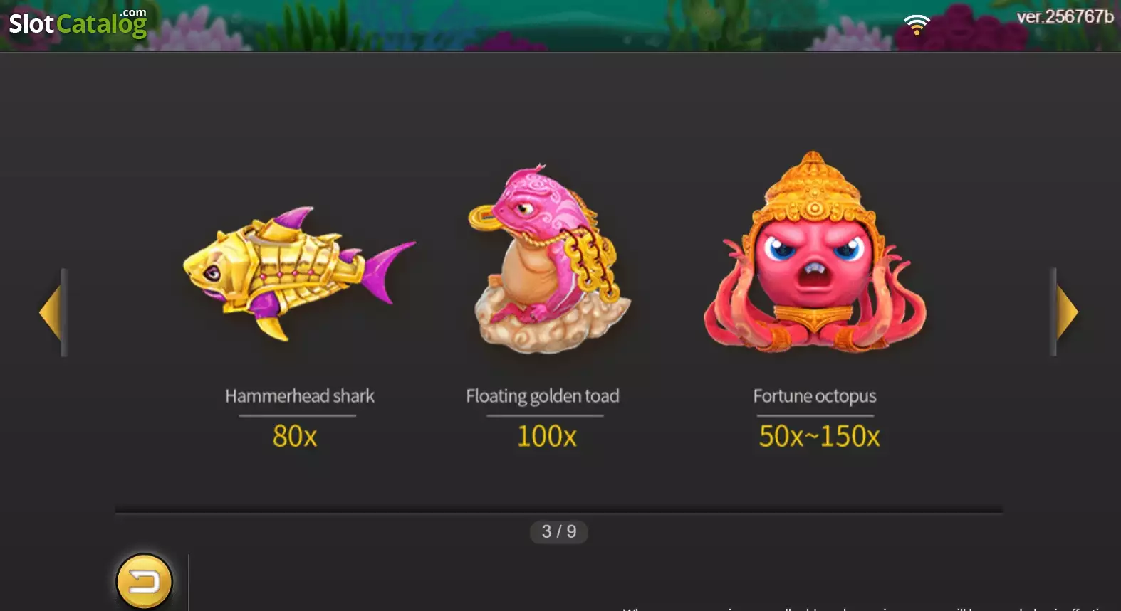Click the gold coin in toad's mouth
The height and width of the screenshot is (611, 1121).
coord(482,216)
